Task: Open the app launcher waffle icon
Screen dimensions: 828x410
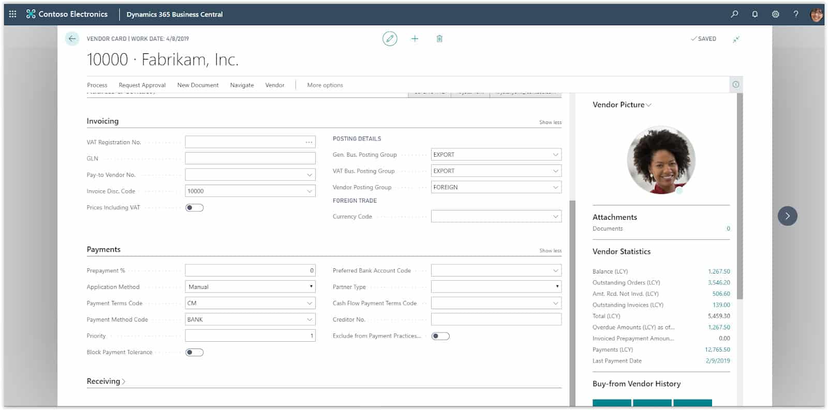Action: tap(13, 14)
